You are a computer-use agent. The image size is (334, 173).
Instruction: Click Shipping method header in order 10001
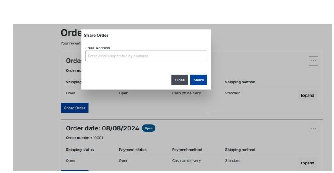coord(240,150)
